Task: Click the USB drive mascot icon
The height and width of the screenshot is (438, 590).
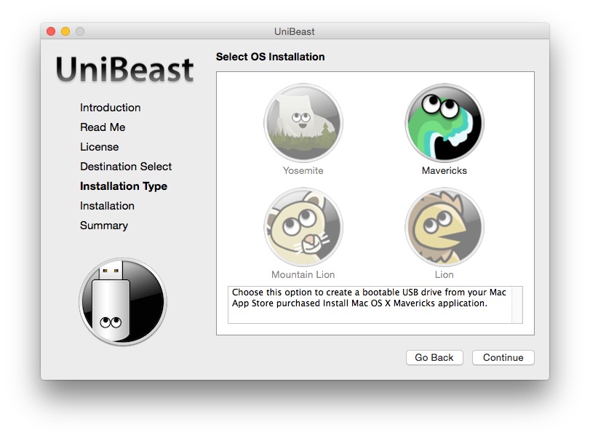Action: click(122, 301)
